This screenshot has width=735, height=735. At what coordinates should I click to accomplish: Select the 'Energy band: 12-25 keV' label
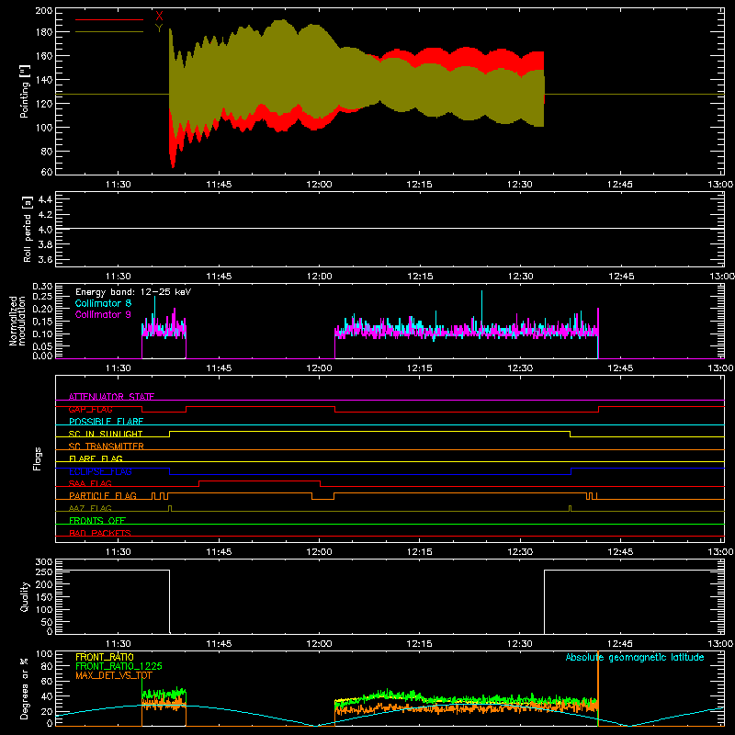tap(133, 292)
